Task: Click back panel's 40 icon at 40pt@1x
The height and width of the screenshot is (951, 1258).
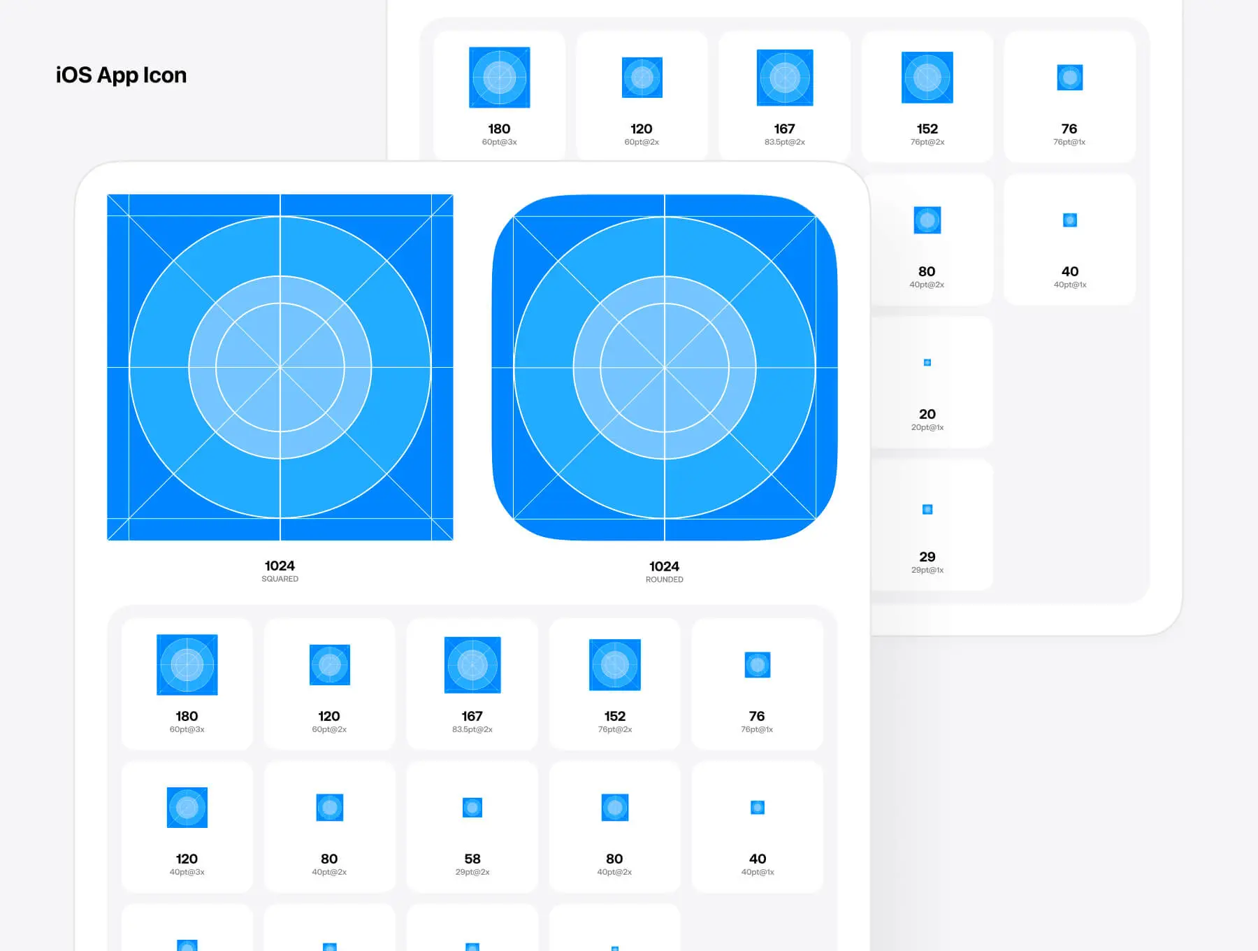Action: click(x=1069, y=220)
